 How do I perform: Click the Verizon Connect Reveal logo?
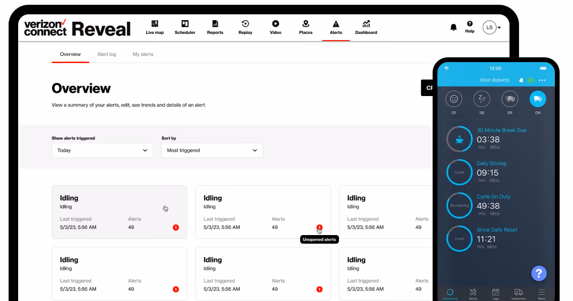click(77, 28)
